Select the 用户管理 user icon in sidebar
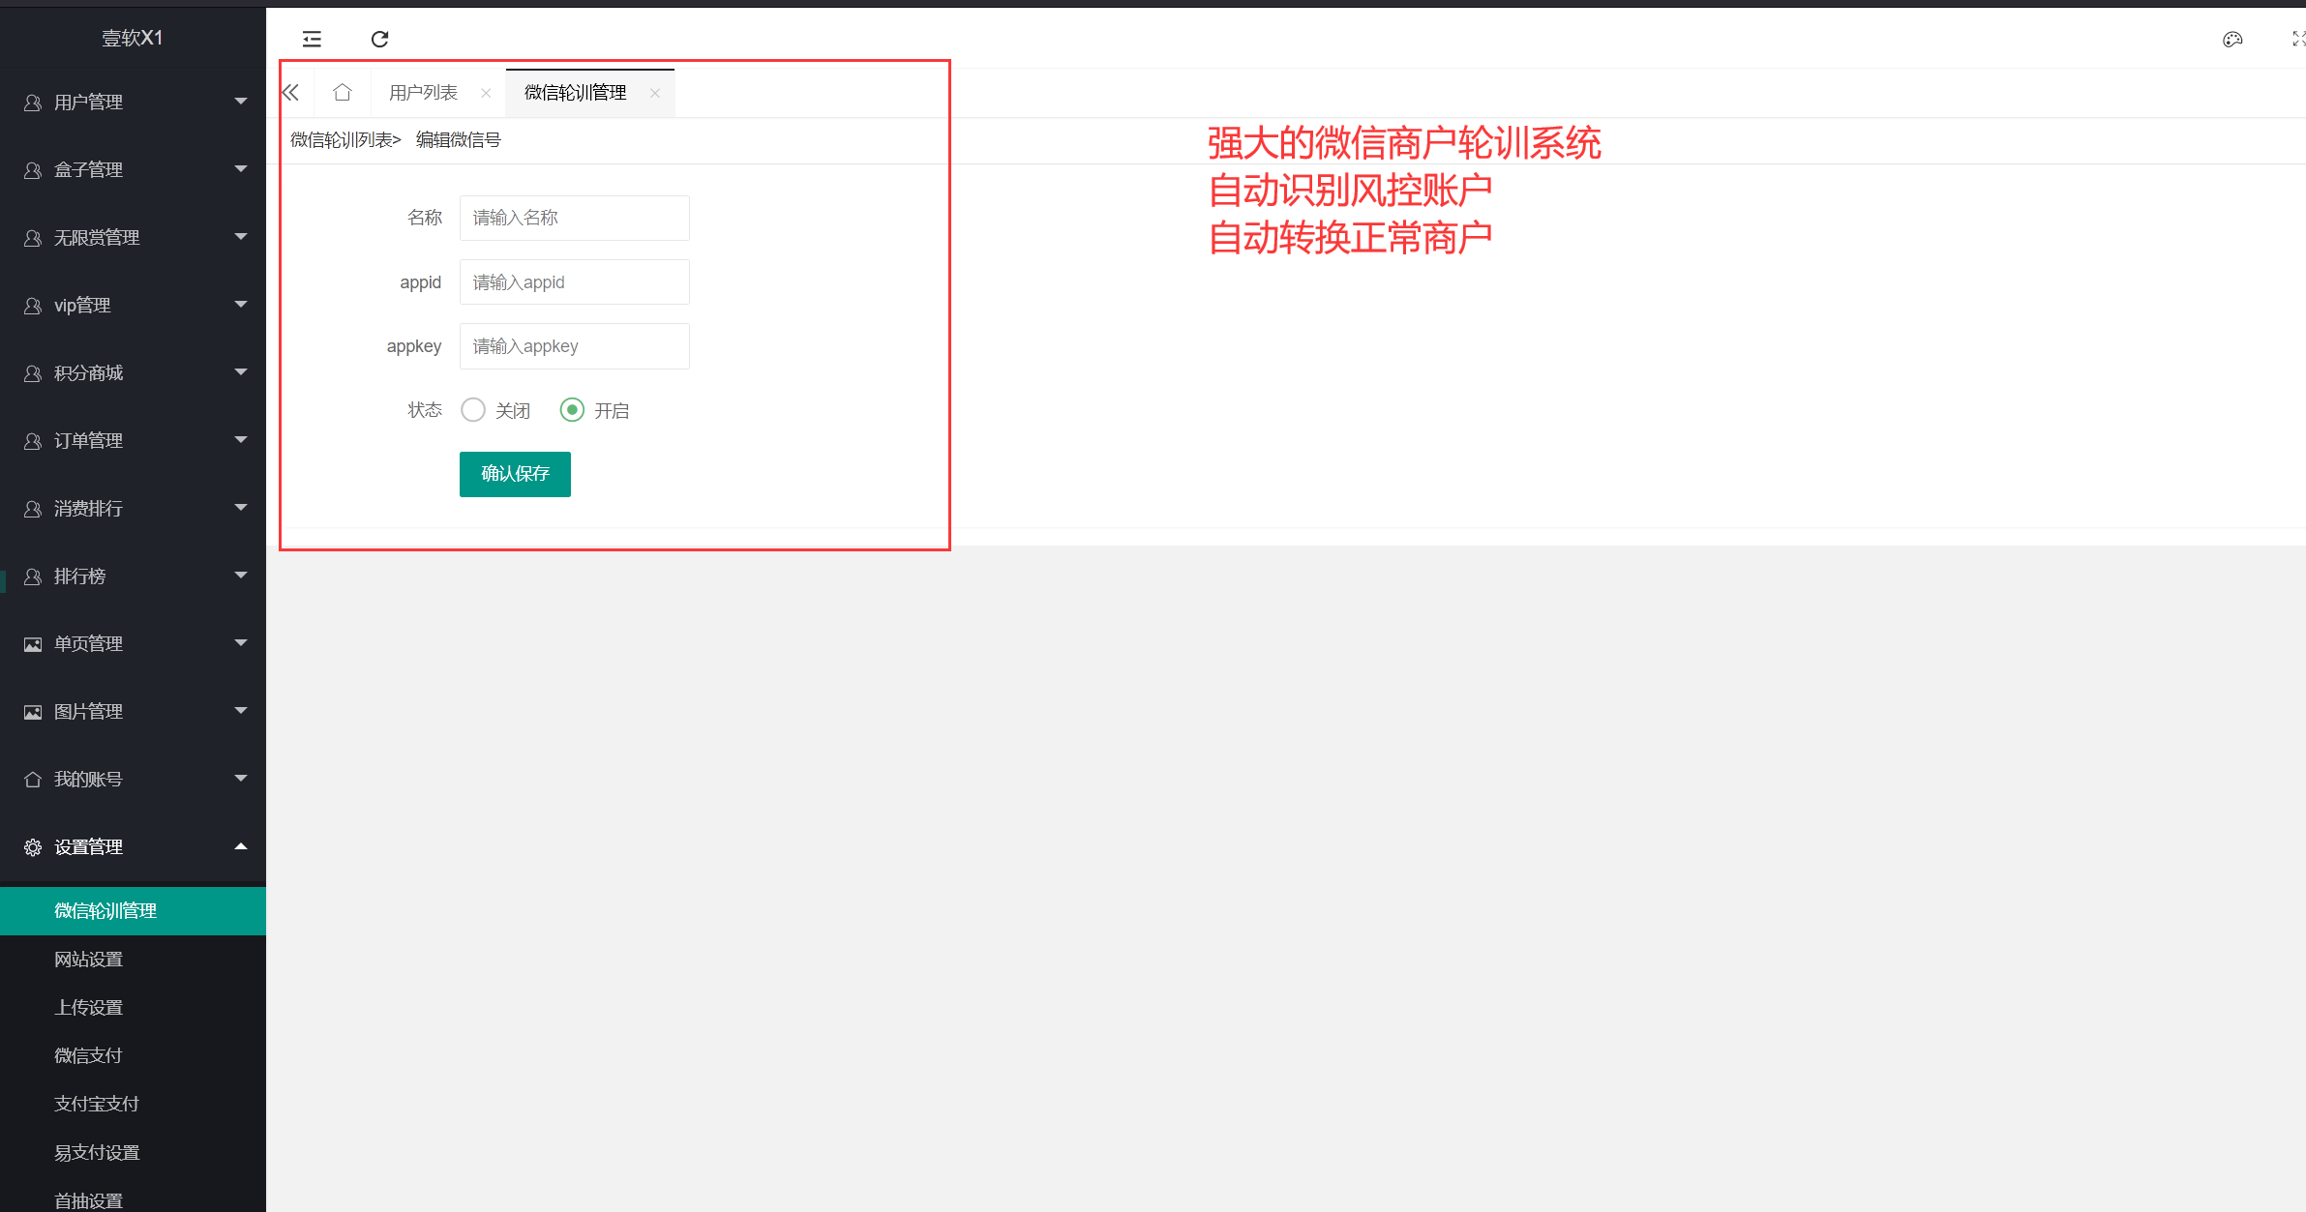Screen dimensions: 2306x1212 click(32, 102)
